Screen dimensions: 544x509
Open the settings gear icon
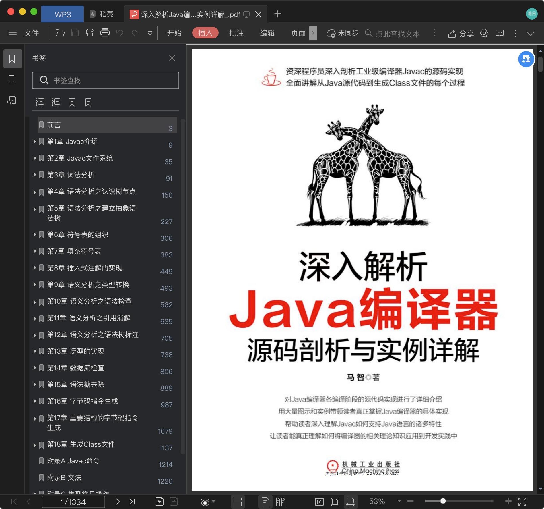click(x=484, y=33)
